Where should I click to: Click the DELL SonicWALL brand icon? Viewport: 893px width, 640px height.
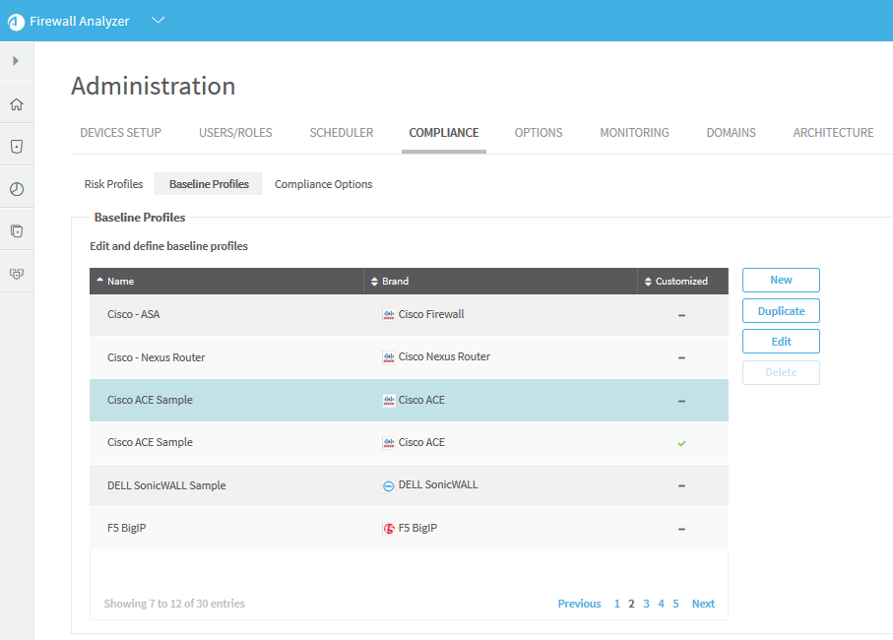pos(388,486)
